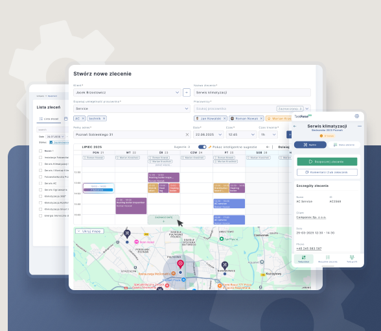This screenshot has width=381, height=331.
Task: Open the mobile order more-options menu
Action: click(x=360, y=127)
